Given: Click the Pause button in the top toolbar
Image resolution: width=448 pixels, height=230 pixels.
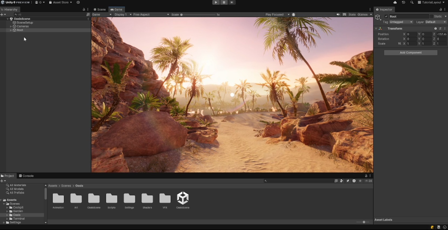Looking at the screenshot, I should pos(224,2).
